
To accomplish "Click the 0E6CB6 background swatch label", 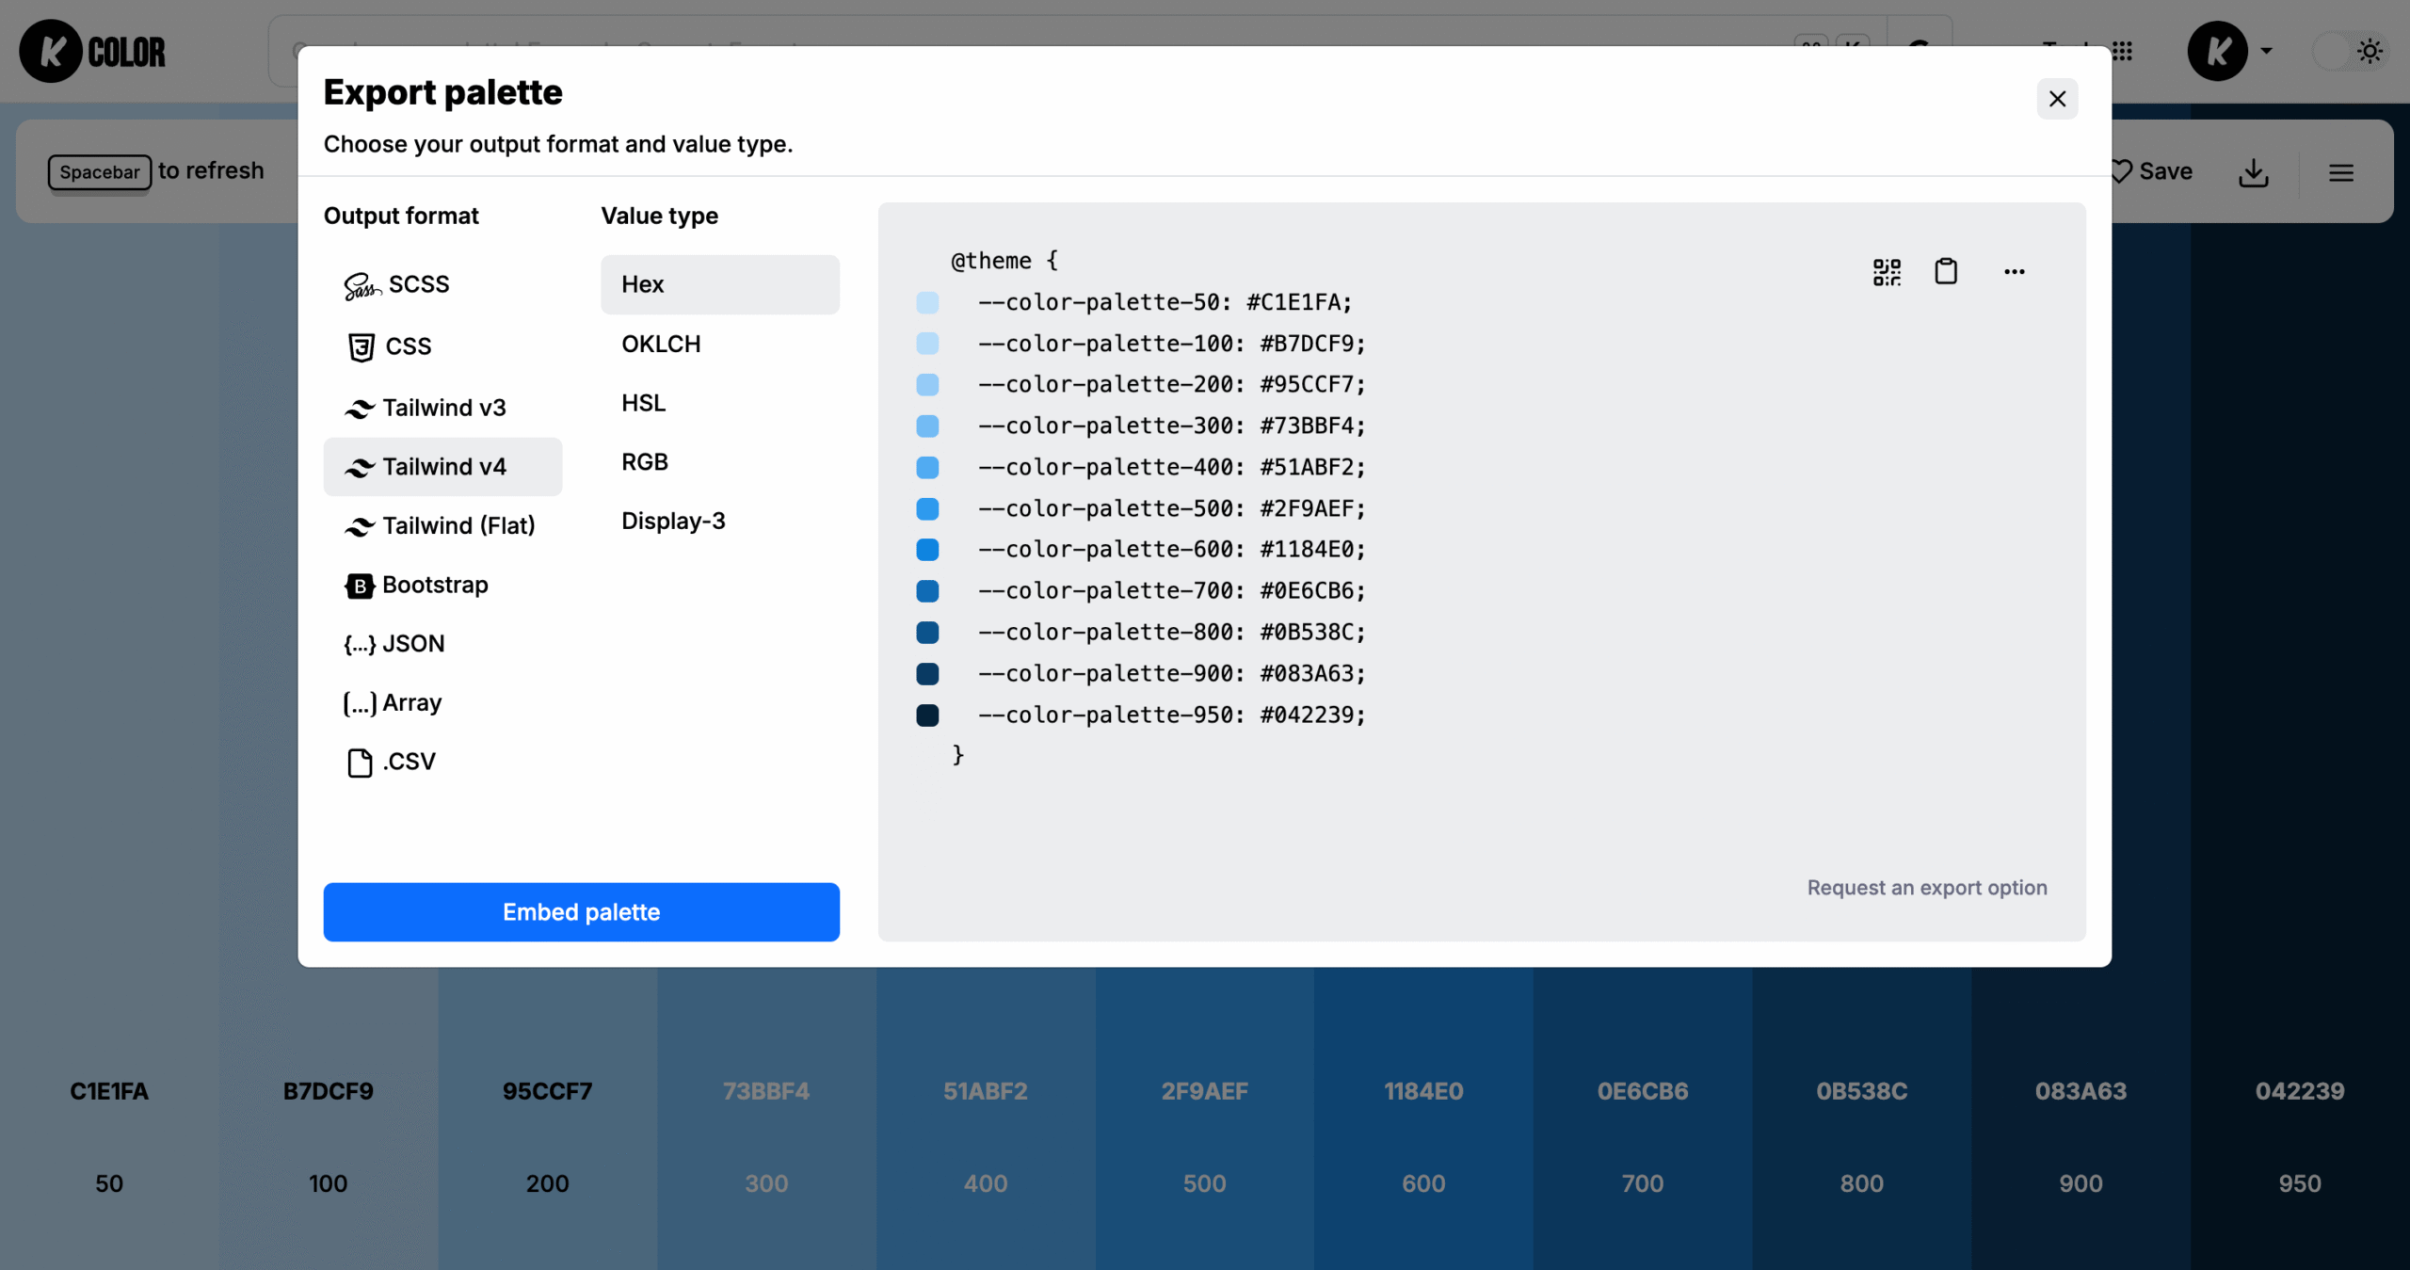I will [x=1643, y=1091].
